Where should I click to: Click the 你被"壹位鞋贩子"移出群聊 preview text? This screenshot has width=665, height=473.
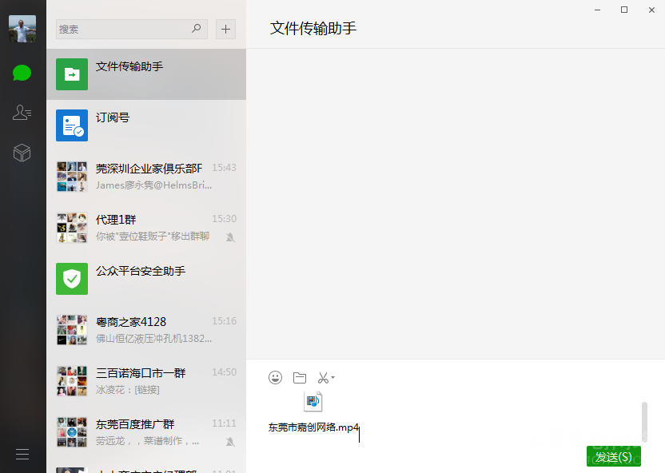click(153, 236)
